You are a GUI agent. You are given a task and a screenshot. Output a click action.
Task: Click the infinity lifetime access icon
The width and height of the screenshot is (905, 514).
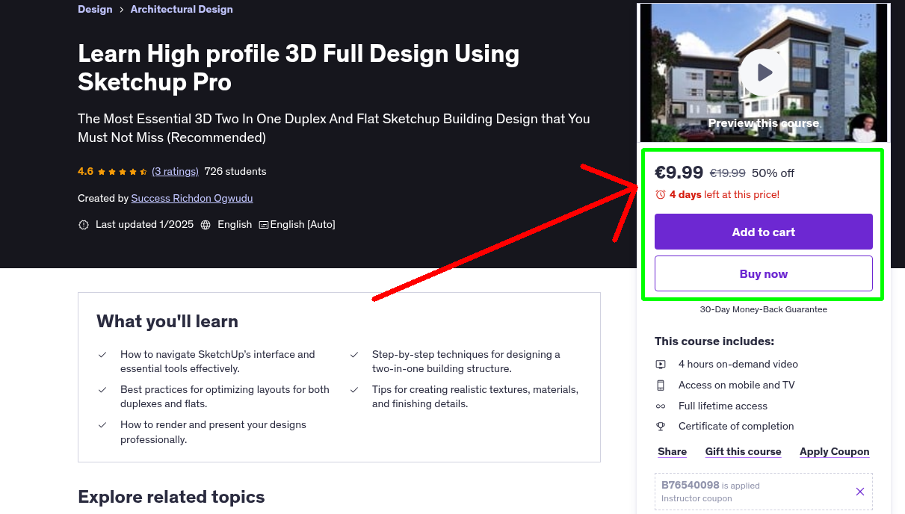coord(661,406)
